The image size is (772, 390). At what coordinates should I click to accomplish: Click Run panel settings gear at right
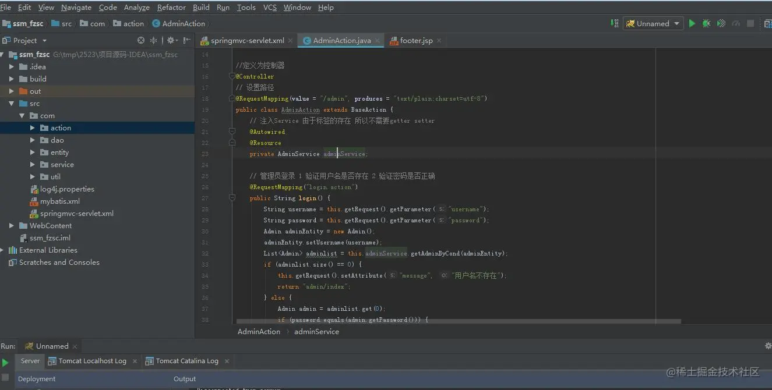[768, 346]
